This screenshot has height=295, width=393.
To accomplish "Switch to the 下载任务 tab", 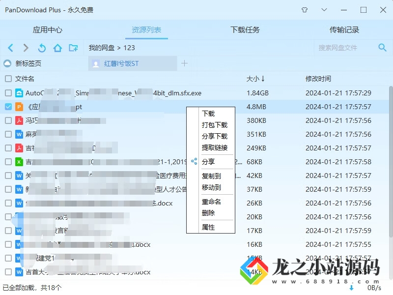I will click(x=245, y=30).
